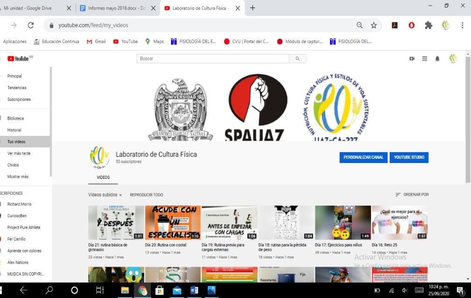Click the site lock icon
471x298 pixels.
51,25
